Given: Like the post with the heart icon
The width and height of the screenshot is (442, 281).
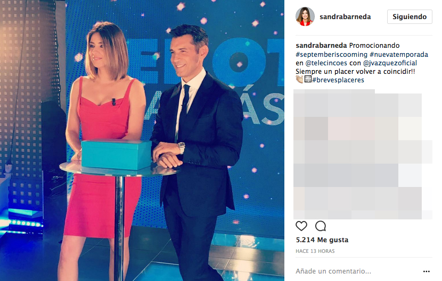Looking at the screenshot, I should pyautogui.click(x=301, y=226).
